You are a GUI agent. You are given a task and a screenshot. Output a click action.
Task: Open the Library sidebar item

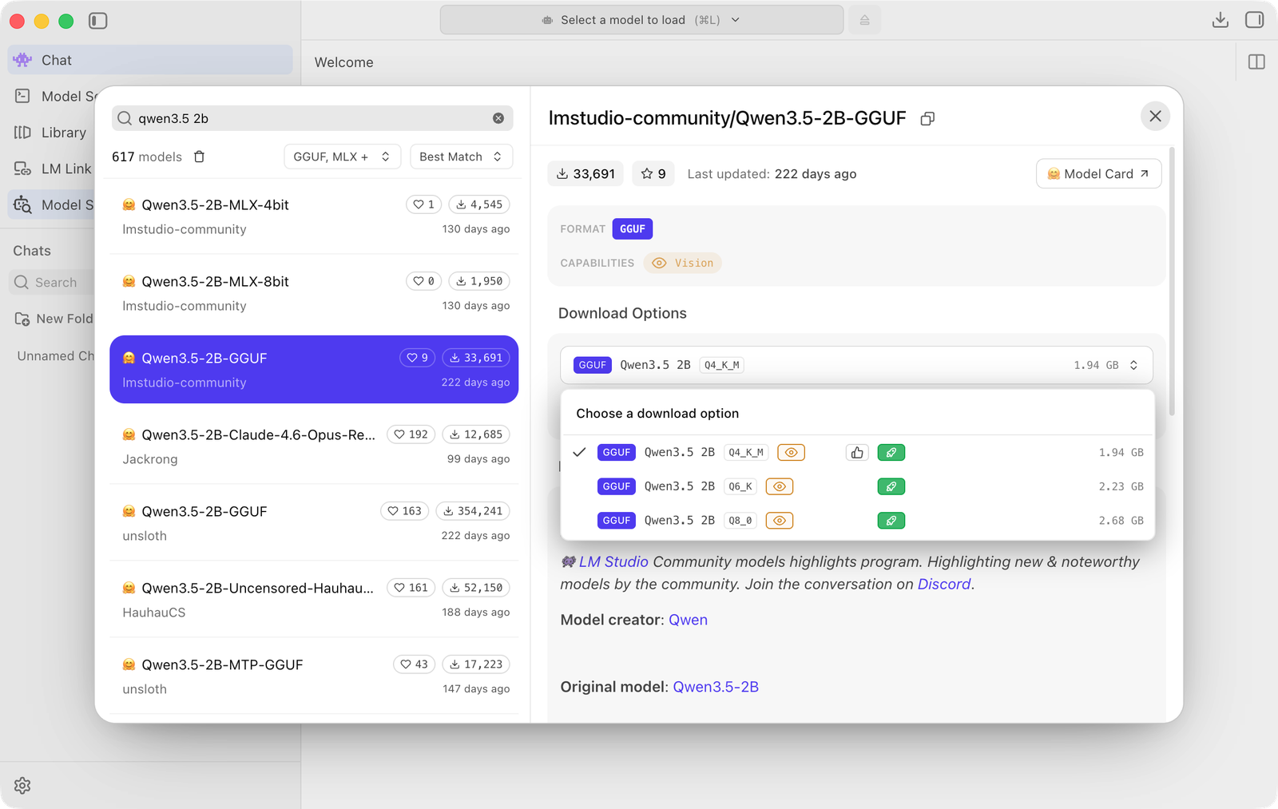(x=51, y=133)
